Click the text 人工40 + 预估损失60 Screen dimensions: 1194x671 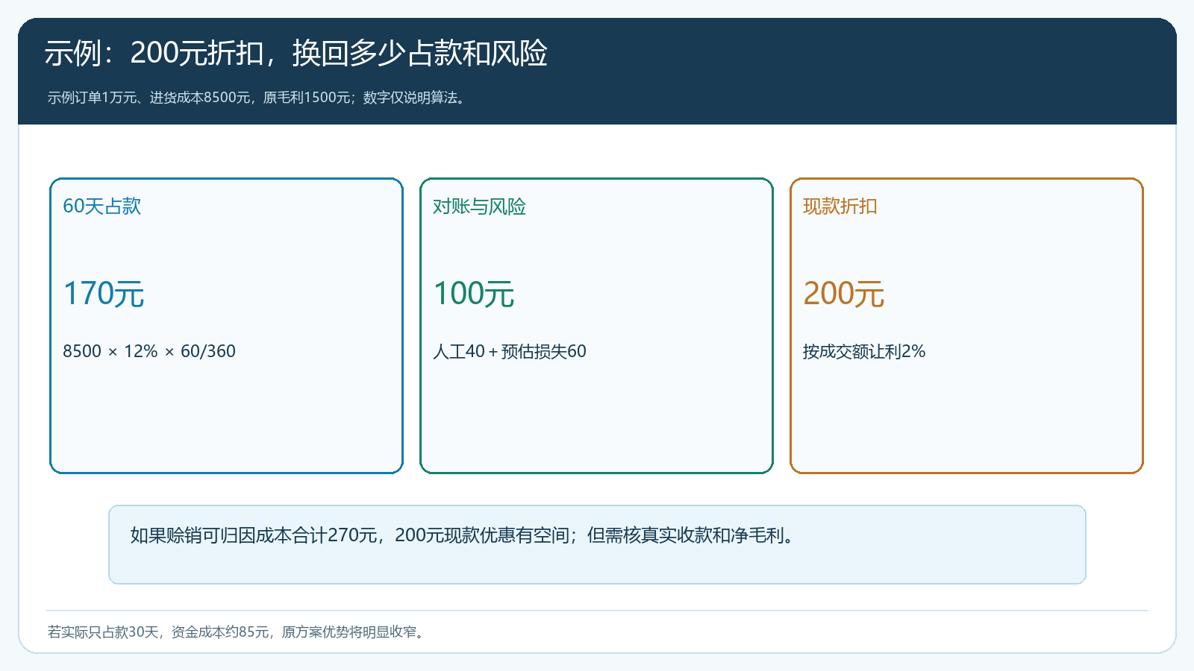(x=510, y=351)
